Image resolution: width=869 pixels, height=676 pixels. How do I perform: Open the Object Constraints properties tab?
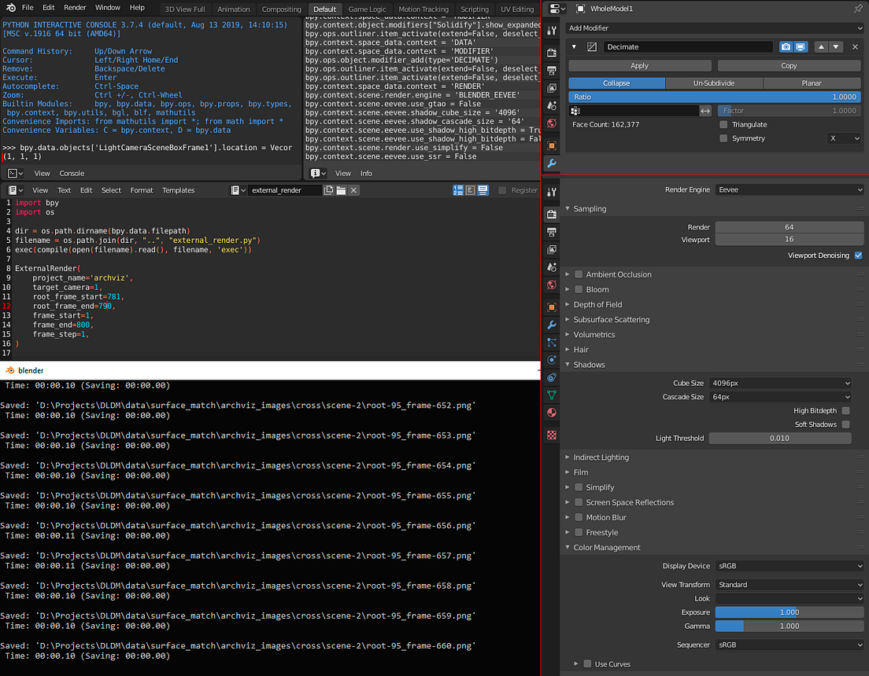pos(552,378)
